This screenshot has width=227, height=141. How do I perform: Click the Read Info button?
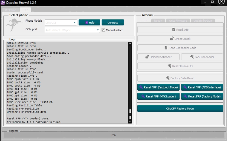(180, 30)
